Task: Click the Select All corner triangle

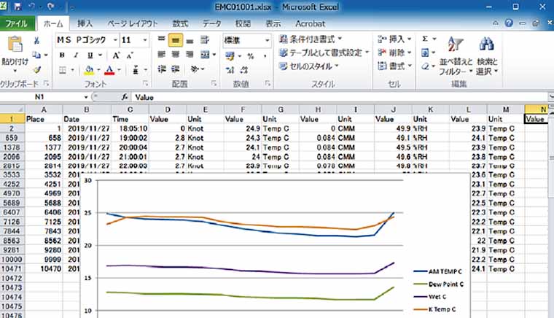Action: (12, 109)
